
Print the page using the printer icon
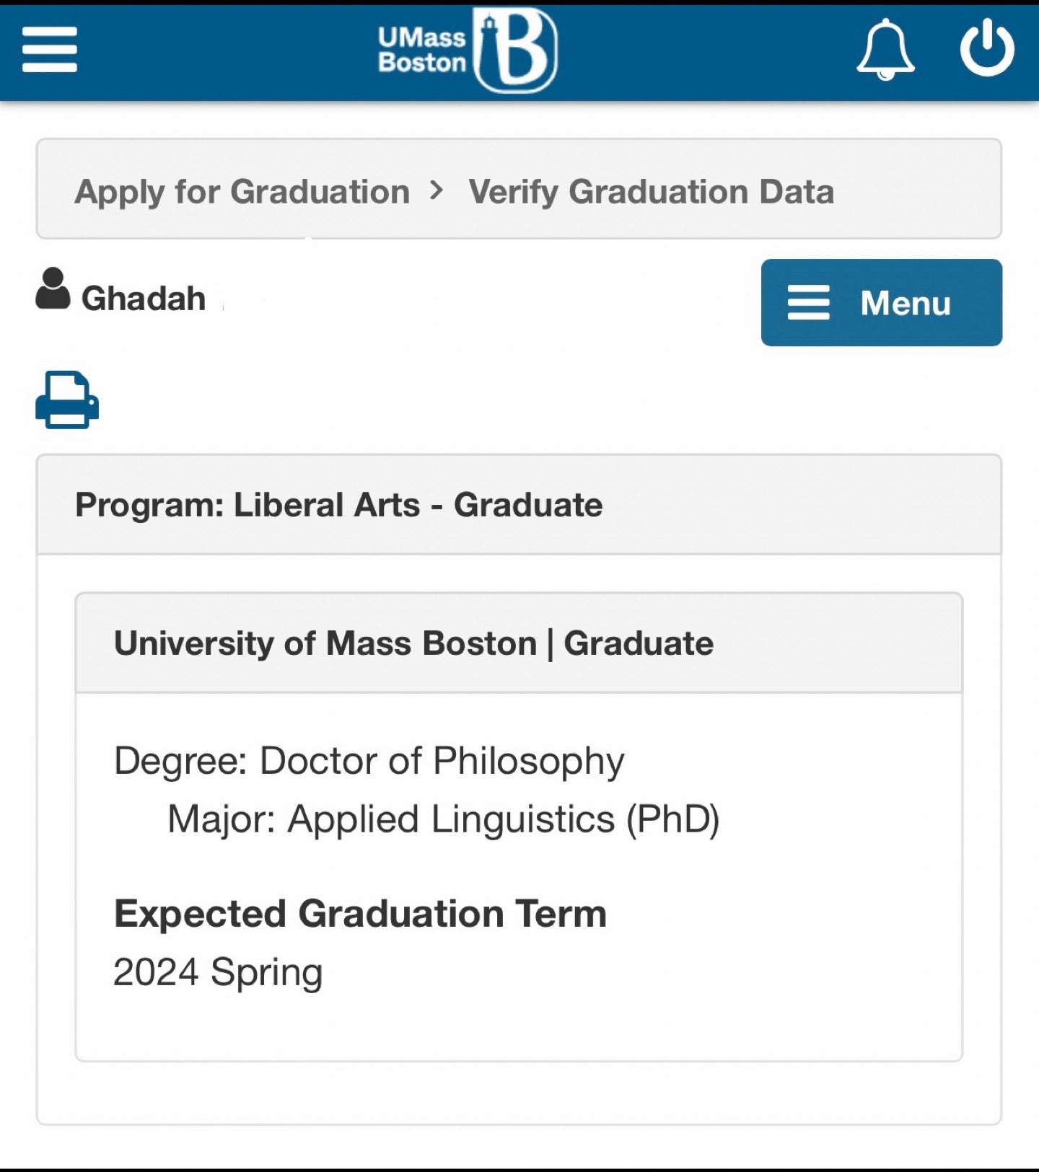[x=67, y=400]
